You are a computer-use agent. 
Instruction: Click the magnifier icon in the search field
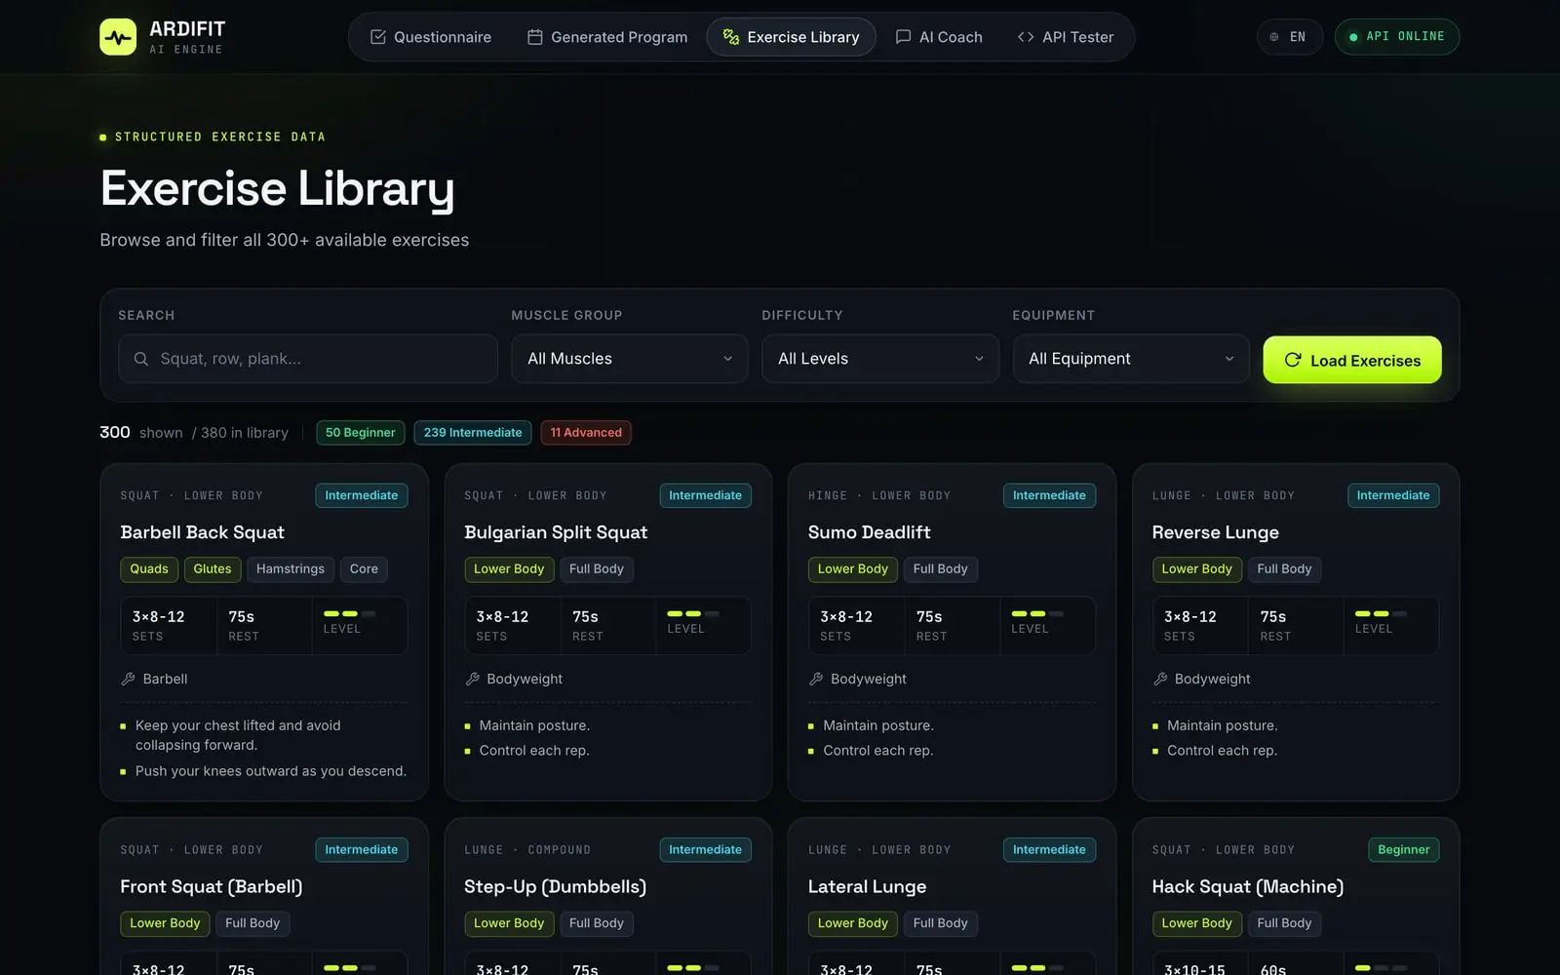click(141, 359)
